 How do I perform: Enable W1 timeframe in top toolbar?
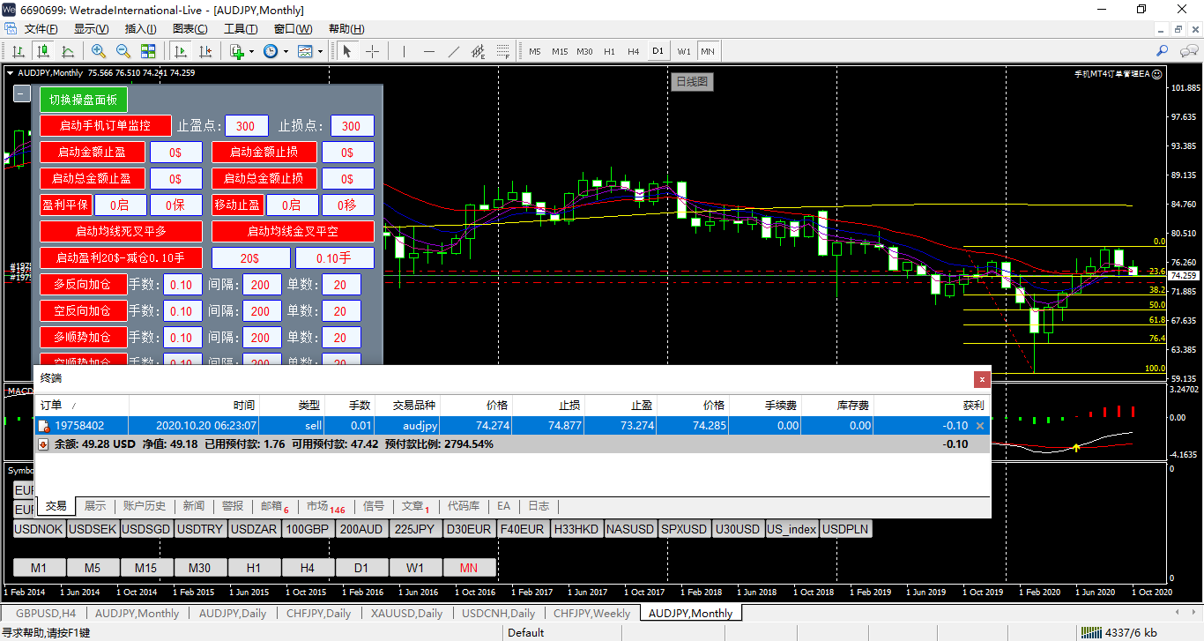pos(684,51)
